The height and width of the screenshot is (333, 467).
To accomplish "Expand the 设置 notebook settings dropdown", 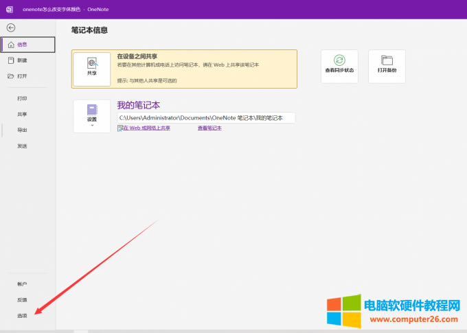I will point(92,116).
